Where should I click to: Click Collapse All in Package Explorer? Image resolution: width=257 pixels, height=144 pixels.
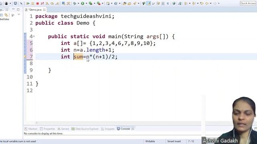(x=1, y=15)
